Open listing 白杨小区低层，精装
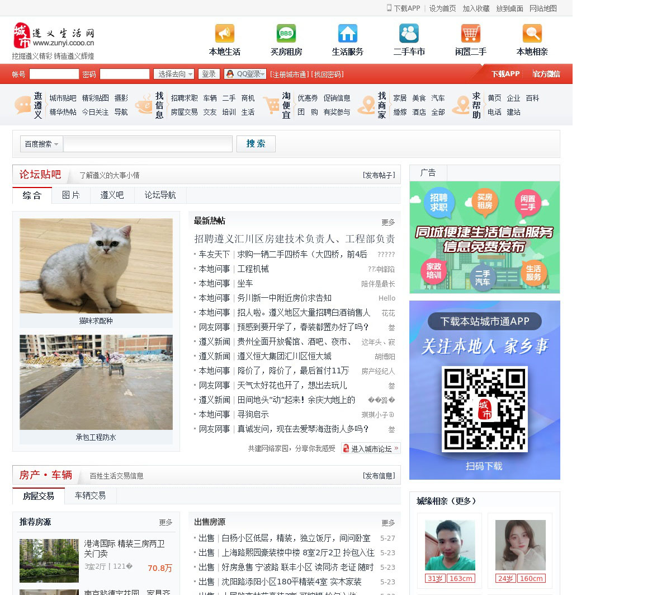This screenshot has height=595, width=671. (296, 538)
